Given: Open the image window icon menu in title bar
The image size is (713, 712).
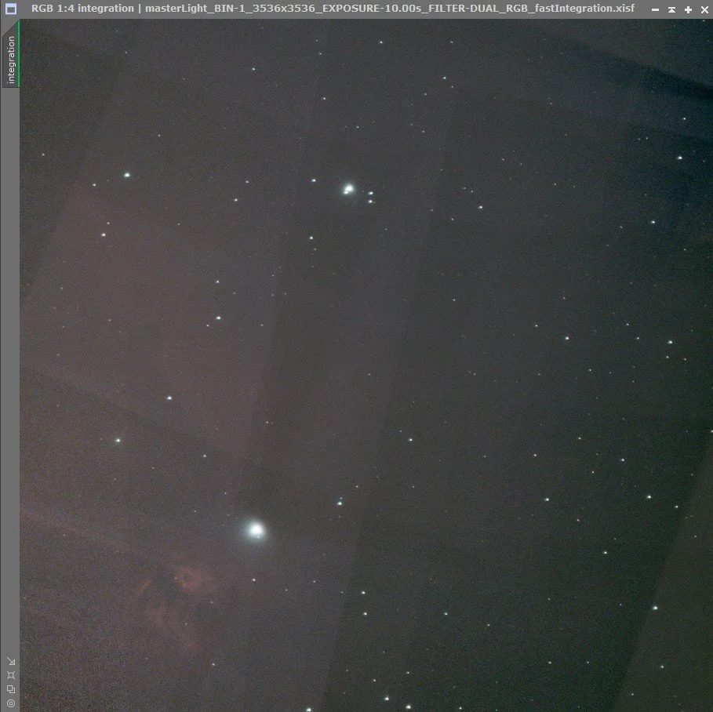Looking at the screenshot, I should point(11,9).
